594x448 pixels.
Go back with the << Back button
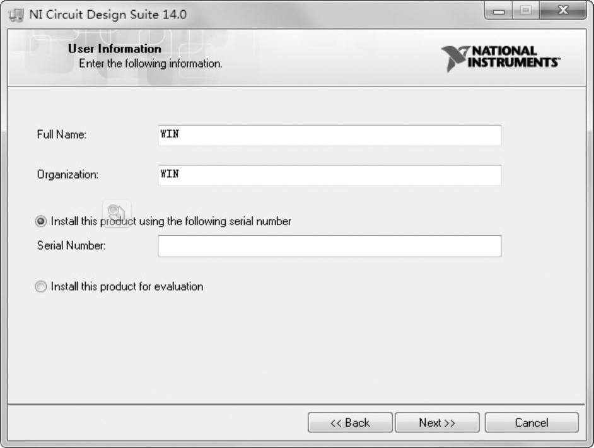coord(350,423)
